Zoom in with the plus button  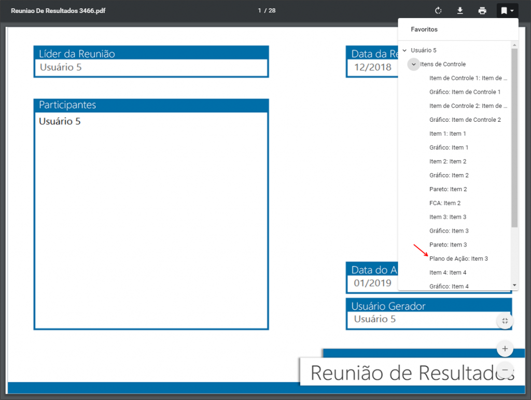point(505,349)
